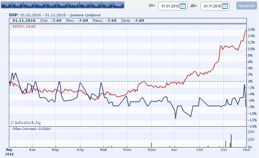Screen dimensions: 259x158
Task: Click the 16% axis label
Action: coord(251,30)
